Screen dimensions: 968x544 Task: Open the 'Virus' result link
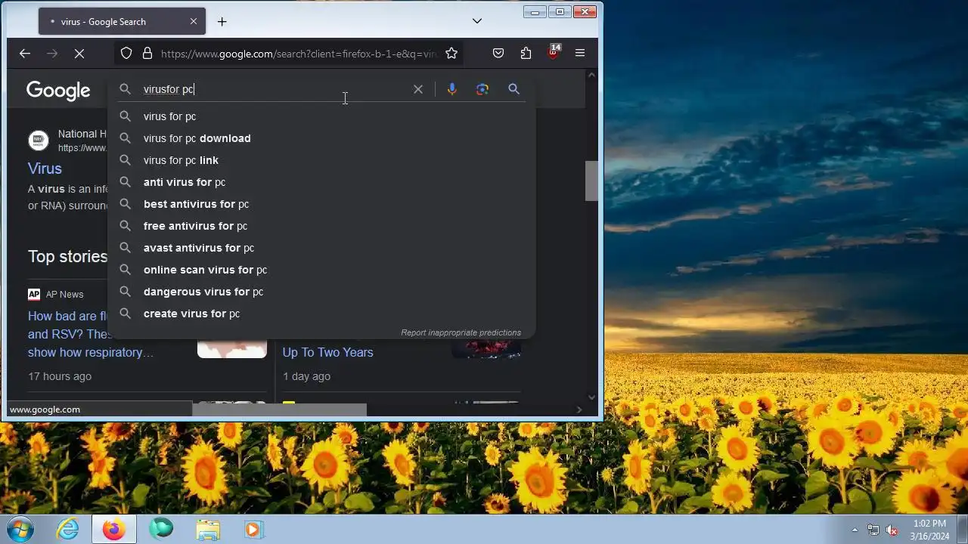pos(45,168)
